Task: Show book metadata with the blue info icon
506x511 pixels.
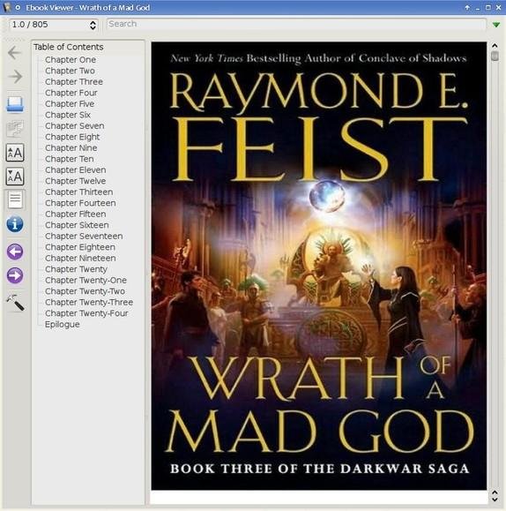Action: [15, 224]
